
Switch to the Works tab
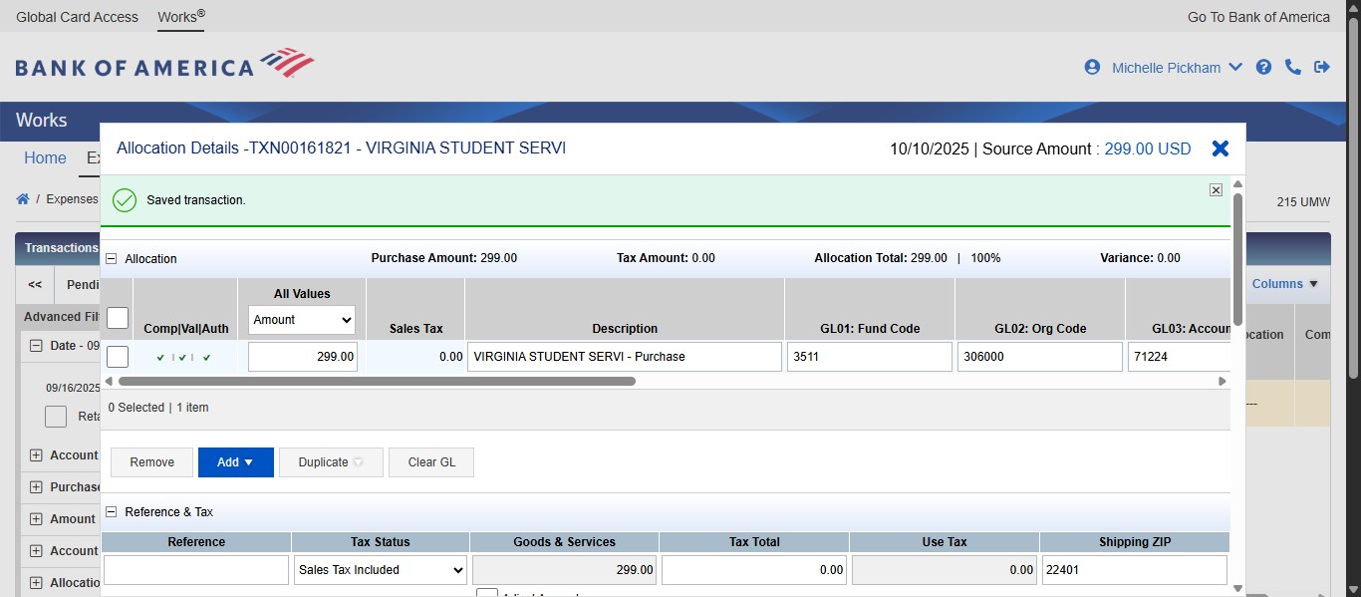click(x=179, y=16)
